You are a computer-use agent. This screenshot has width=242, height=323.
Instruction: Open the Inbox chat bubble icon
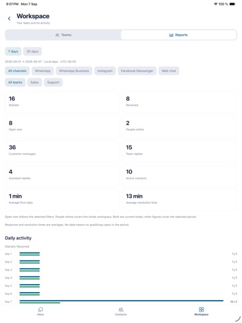coord(40,310)
